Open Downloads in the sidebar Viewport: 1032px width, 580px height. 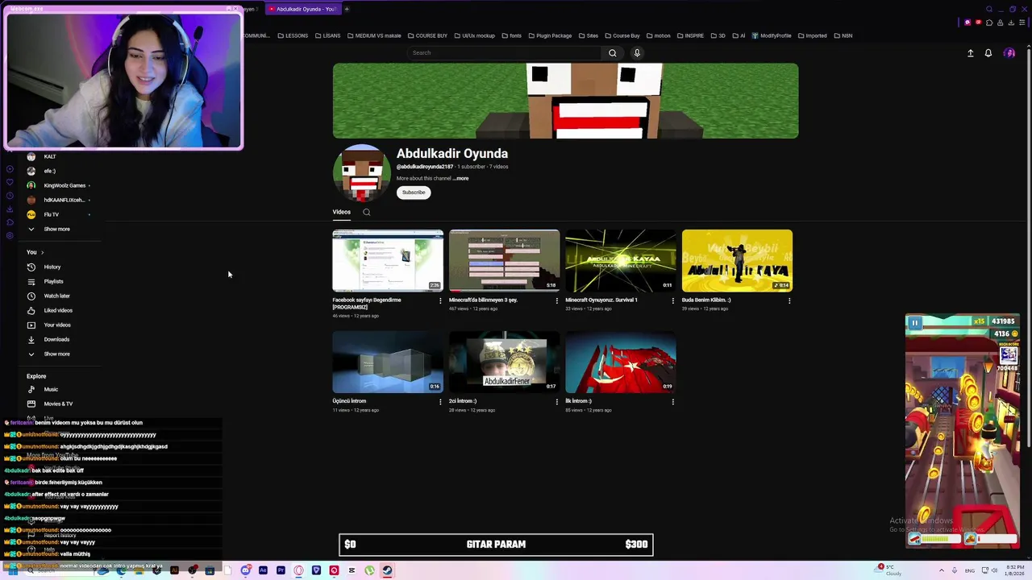(x=56, y=339)
